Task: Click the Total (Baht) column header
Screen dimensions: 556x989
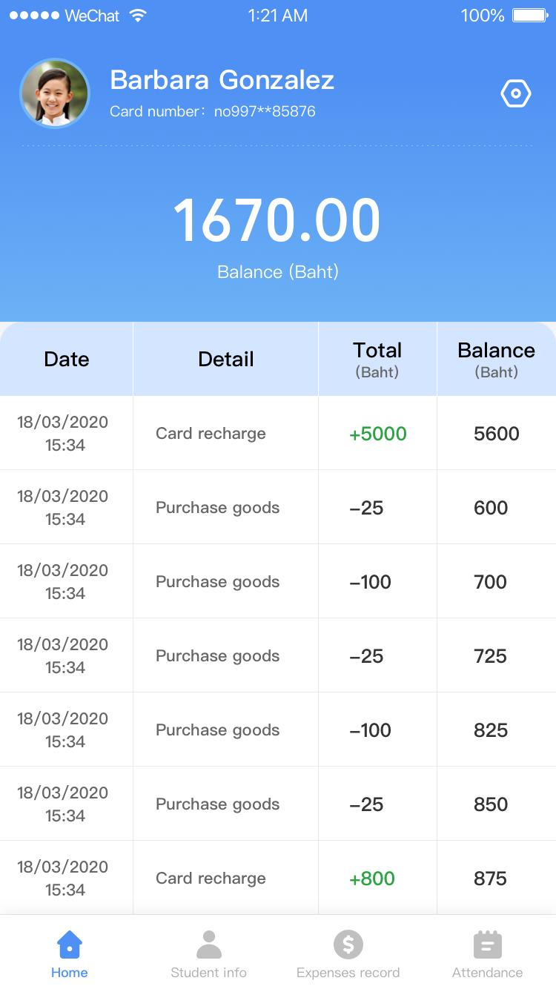Action: (378, 359)
